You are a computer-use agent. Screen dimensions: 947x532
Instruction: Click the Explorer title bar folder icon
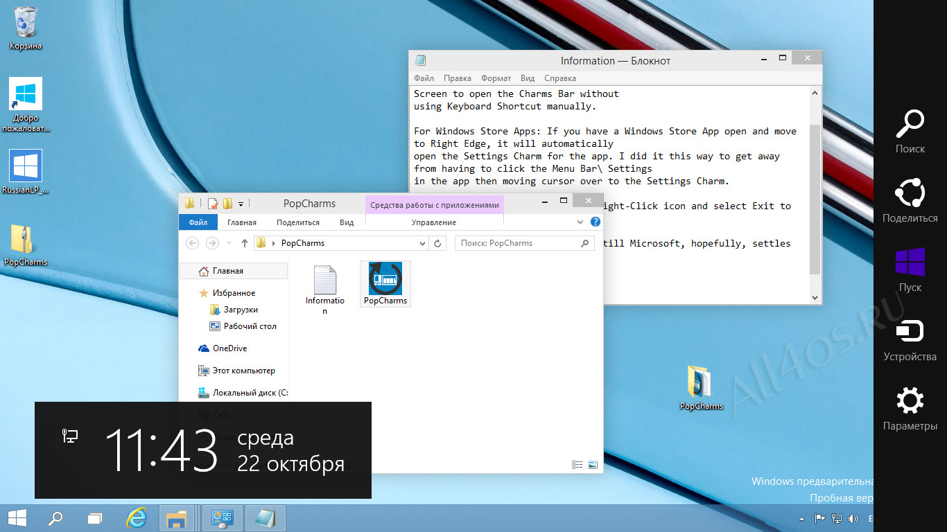tap(190, 204)
